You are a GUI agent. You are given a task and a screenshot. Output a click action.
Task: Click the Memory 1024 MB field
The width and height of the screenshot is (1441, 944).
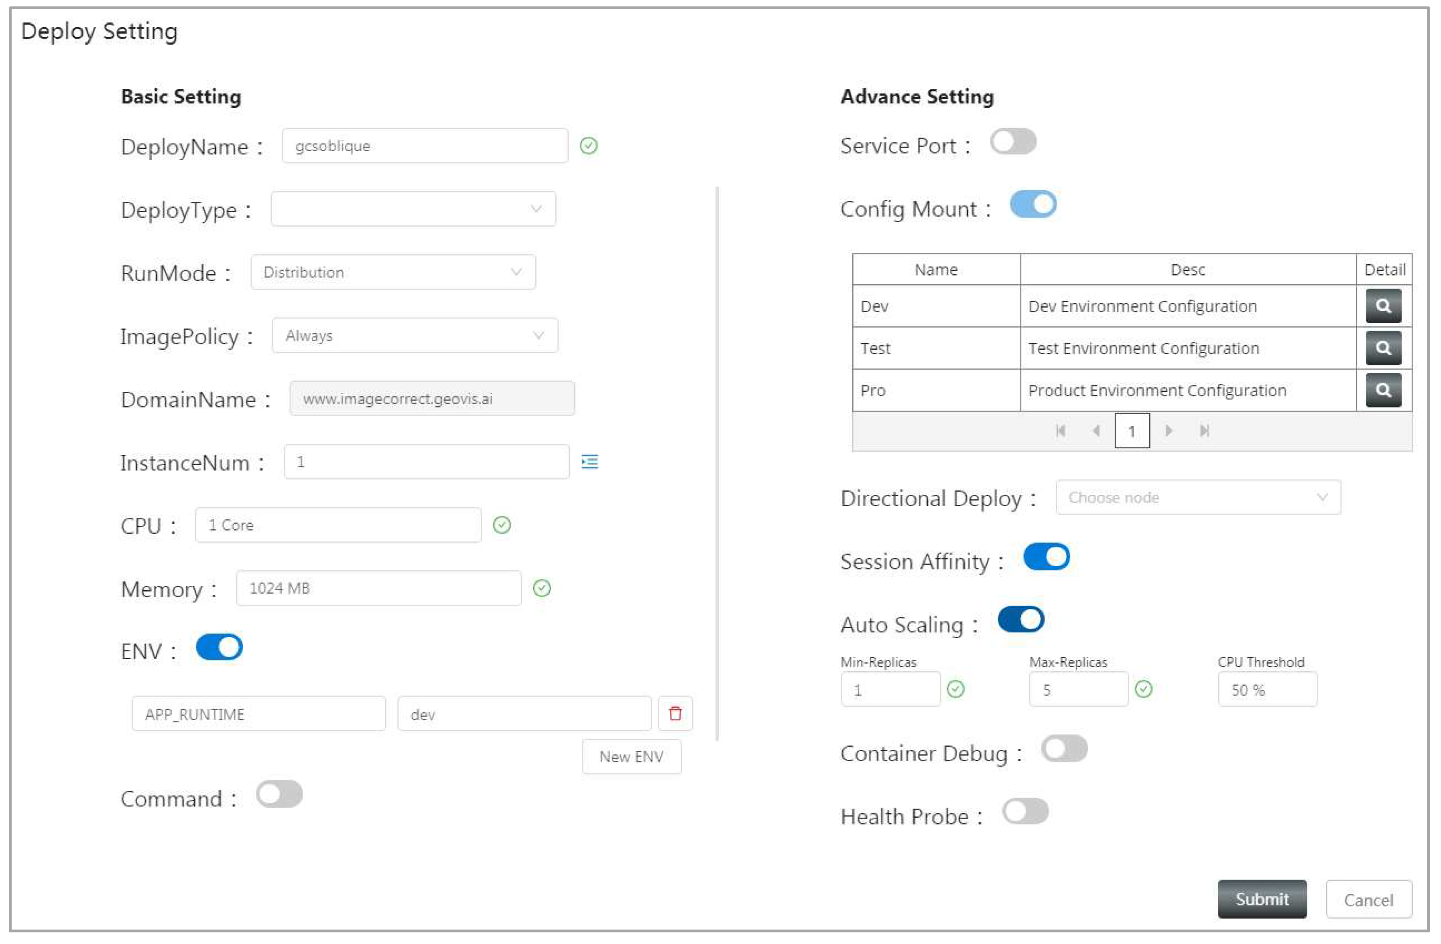[x=378, y=589]
